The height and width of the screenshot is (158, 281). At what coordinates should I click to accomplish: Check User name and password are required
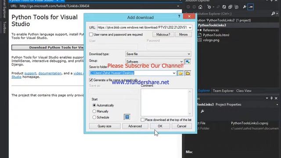click(91, 34)
